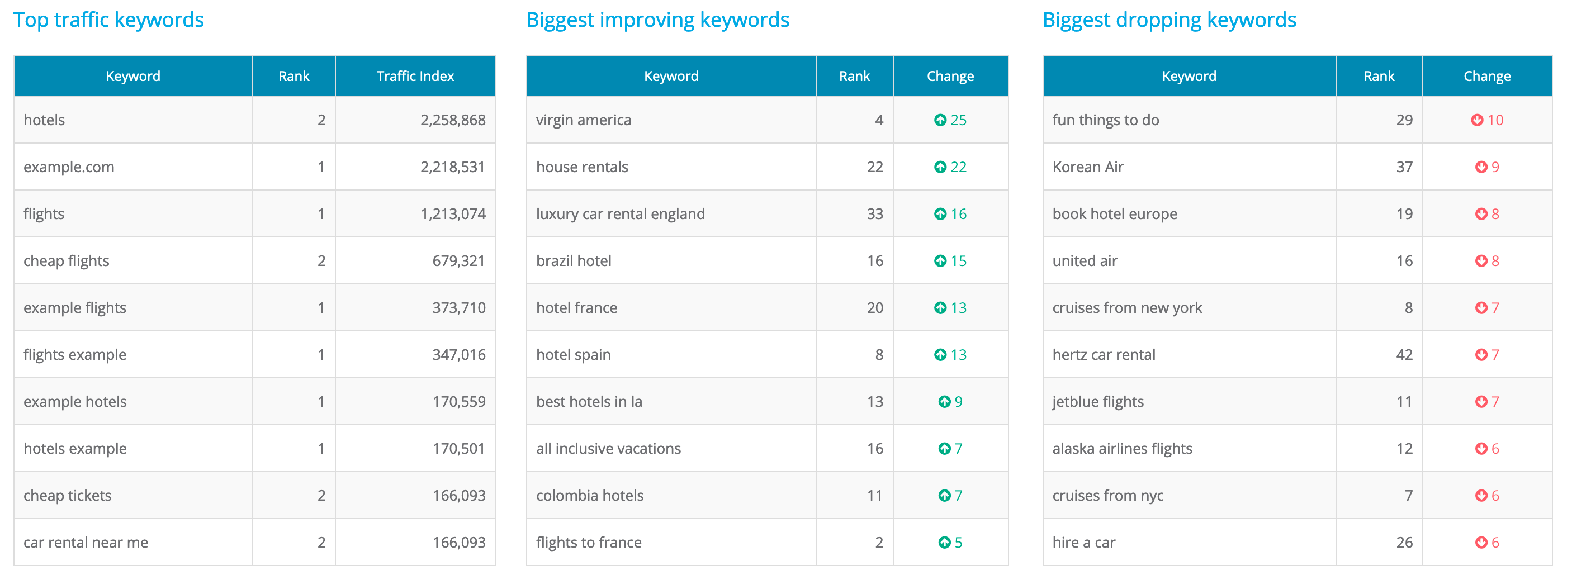Click green up arrow for house rentals

940,167
